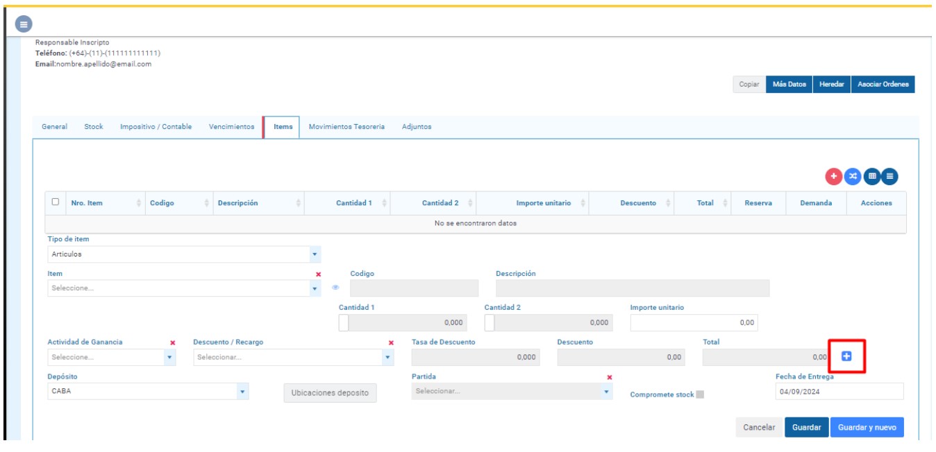Switch to the Vencimientos tab
The width and height of the screenshot is (936, 452).
click(231, 127)
